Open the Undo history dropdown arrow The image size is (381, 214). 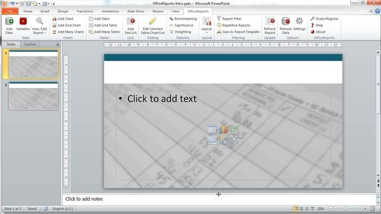coord(17,4)
